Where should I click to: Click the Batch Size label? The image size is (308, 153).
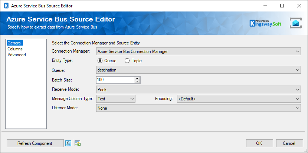pyautogui.click(x=62, y=80)
